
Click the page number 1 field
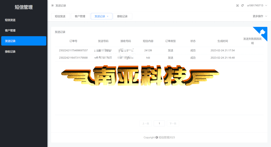pos(159,124)
